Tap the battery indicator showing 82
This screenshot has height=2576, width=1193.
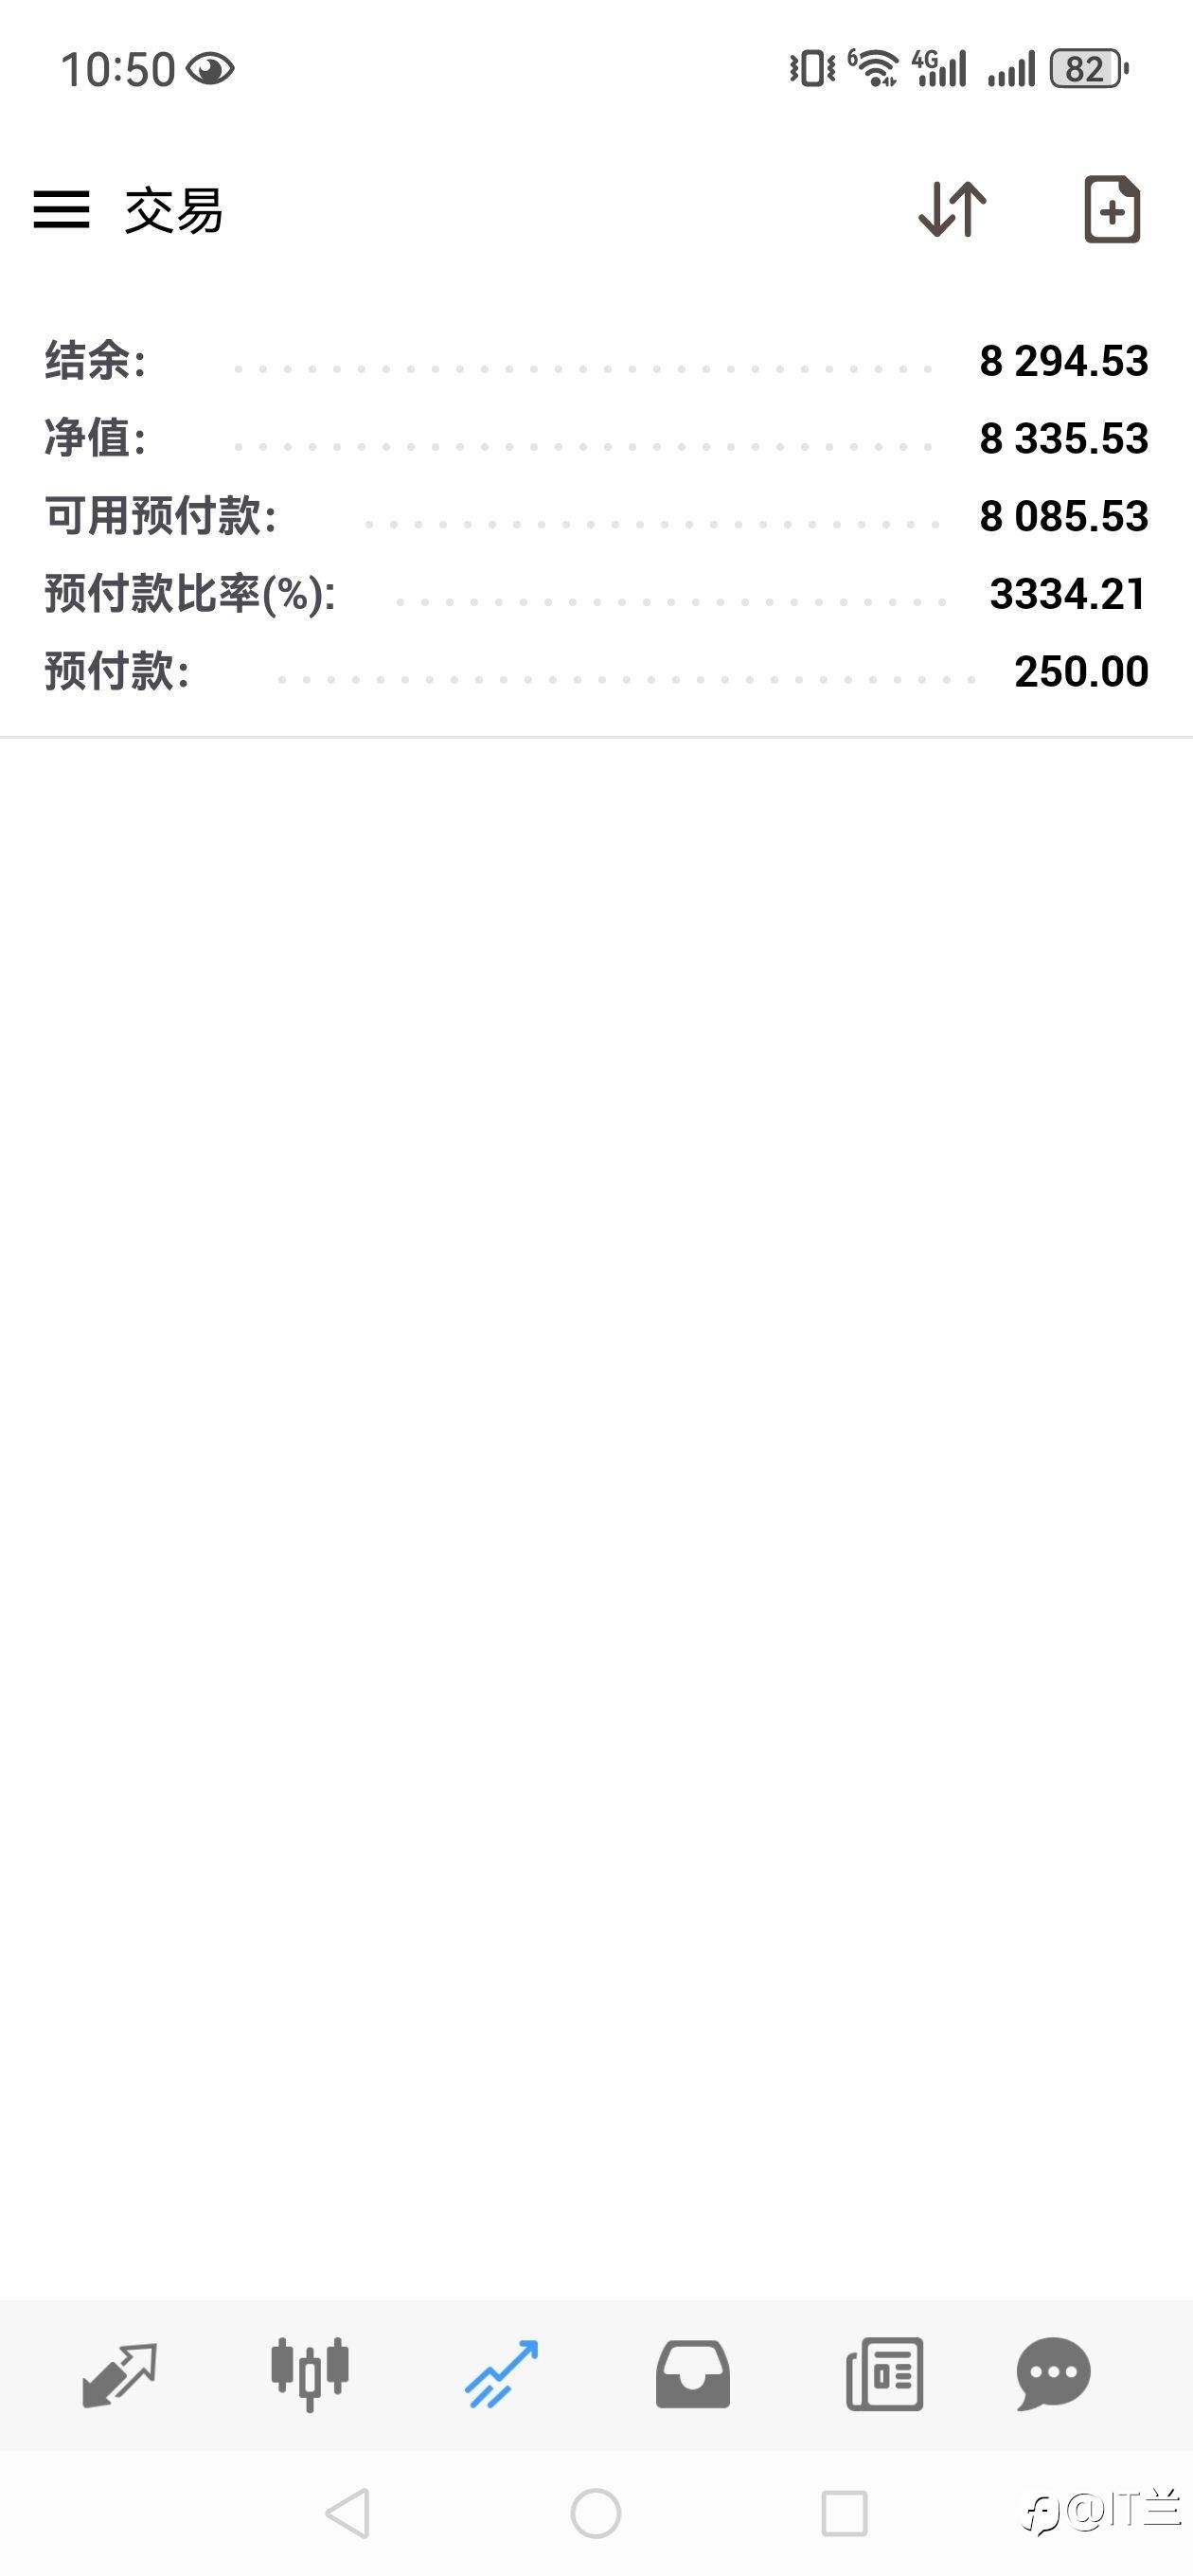(1088, 69)
